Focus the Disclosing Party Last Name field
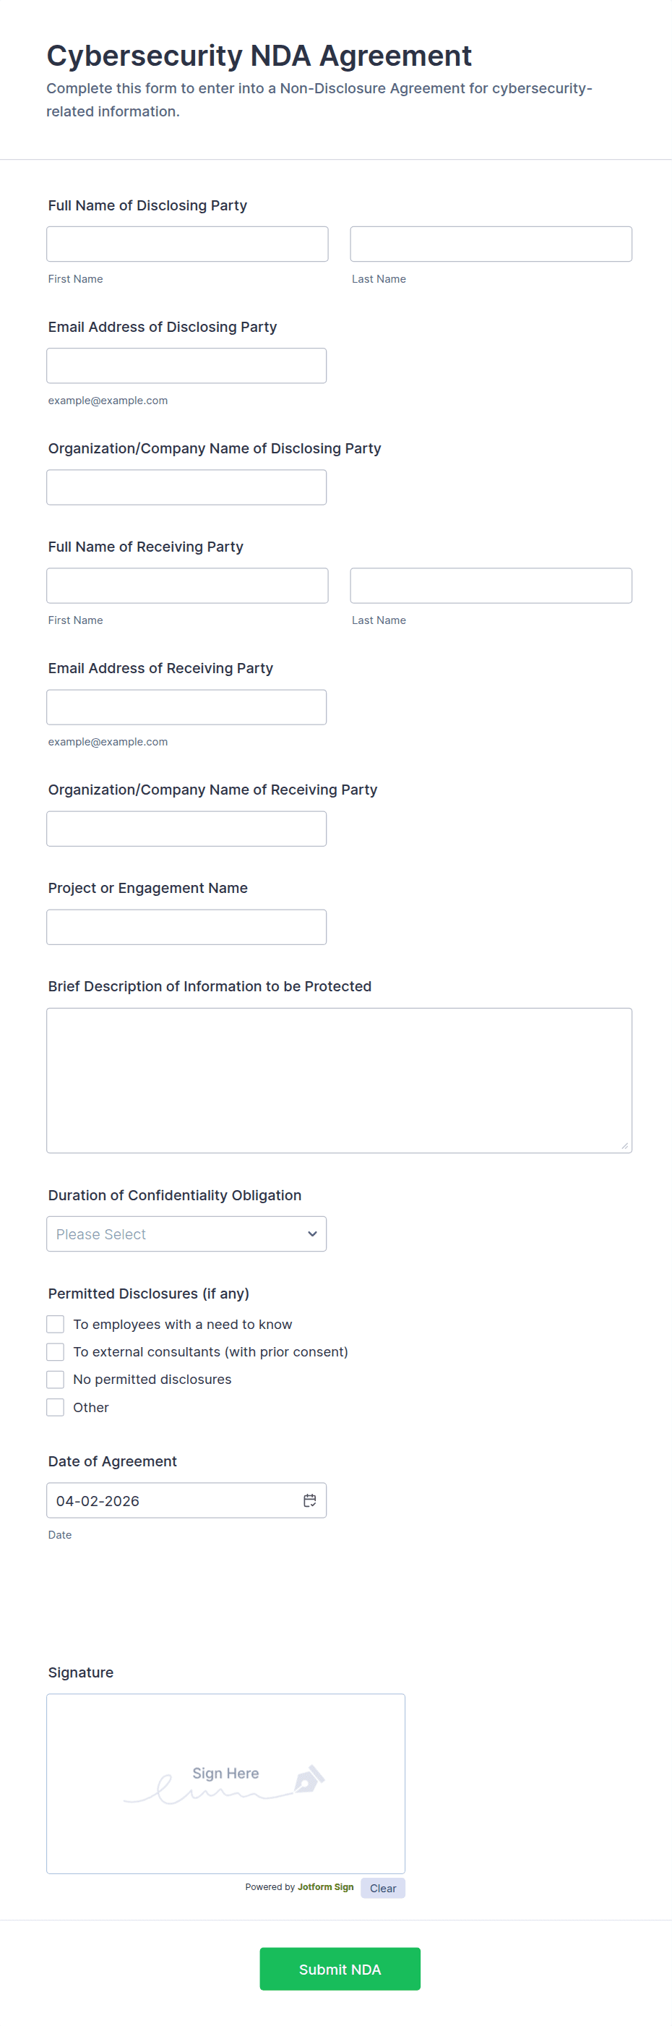This screenshot has width=672, height=2026. pos(491,244)
